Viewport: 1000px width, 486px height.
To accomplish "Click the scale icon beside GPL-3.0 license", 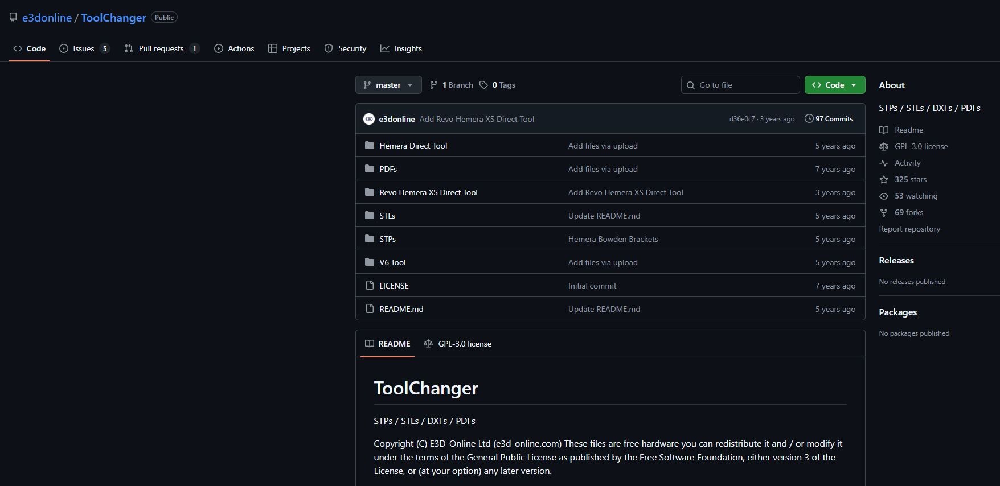I will (x=884, y=146).
